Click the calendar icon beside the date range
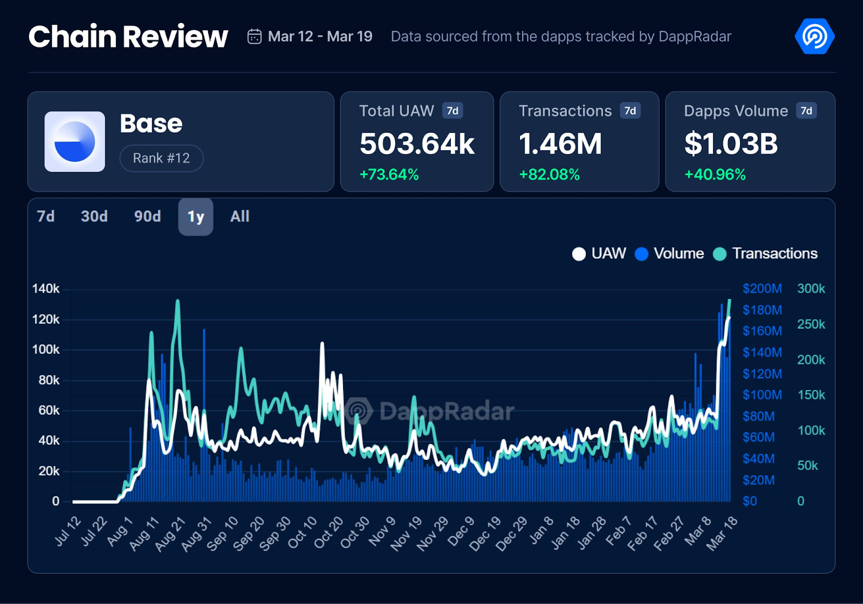This screenshot has height=604, width=863. pos(255,37)
